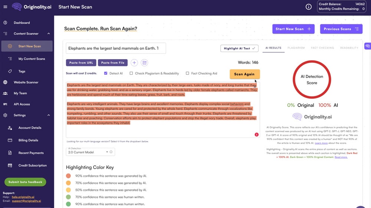The image size is (371, 208).
Task: Click the orange 70% AI confidence color swatch
Action: coord(68,183)
